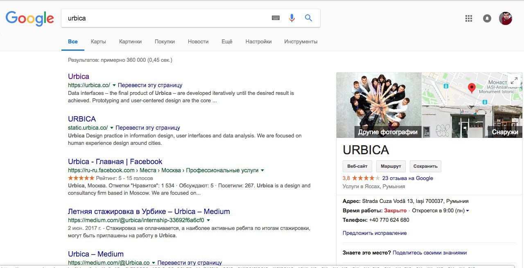Open the on-screen keyboard icon
Screen dimensions: 524x268
click(276, 18)
